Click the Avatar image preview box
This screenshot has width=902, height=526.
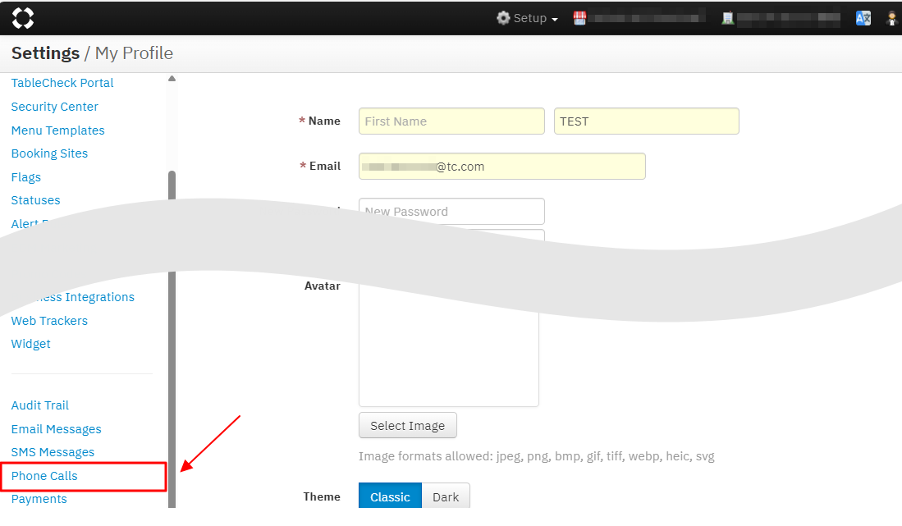point(448,353)
